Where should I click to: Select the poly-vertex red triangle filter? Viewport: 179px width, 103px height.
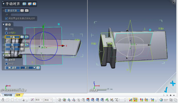74,100
